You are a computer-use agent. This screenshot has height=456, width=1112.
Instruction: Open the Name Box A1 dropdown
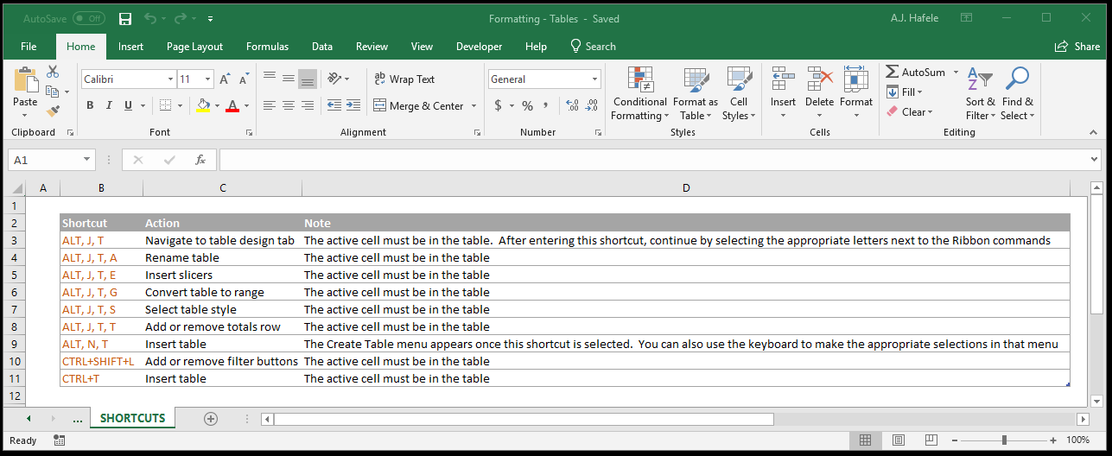[87, 160]
